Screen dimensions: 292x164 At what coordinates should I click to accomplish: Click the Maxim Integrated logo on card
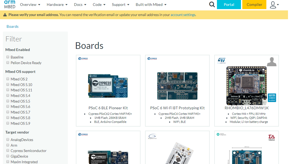click(x=221, y=134)
